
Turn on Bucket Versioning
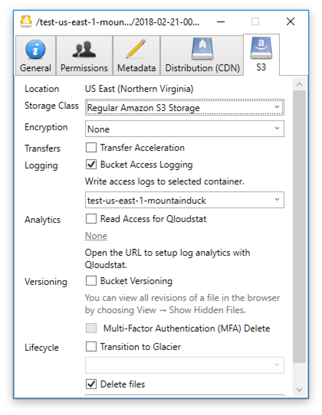pyautogui.click(x=91, y=281)
